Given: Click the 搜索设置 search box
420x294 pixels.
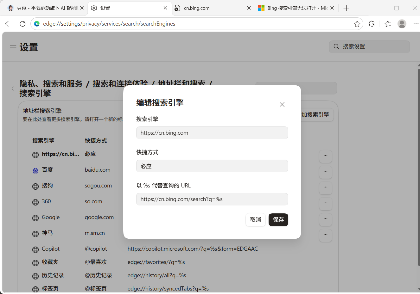Looking at the screenshot, I should point(369,46).
